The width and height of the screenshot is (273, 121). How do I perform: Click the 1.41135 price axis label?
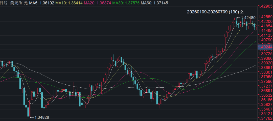click(x=265, y=35)
